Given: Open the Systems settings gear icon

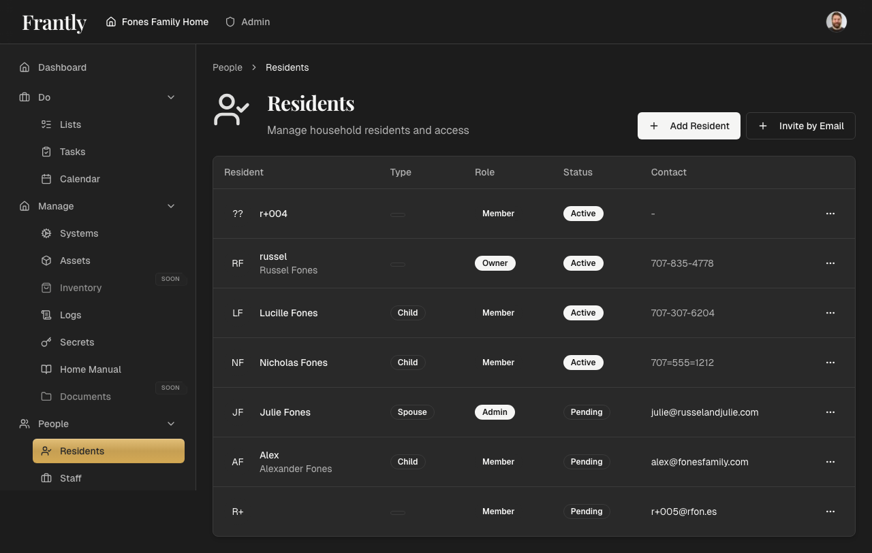Looking at the screenshot, I should tap(46, 233).
